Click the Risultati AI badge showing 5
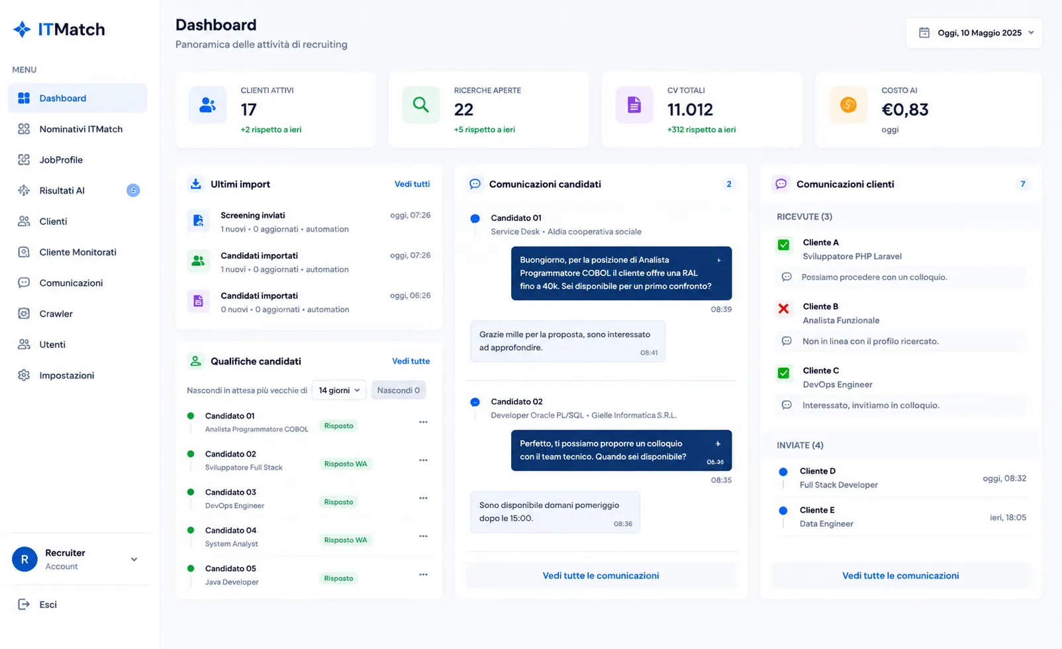 (133, 191)
